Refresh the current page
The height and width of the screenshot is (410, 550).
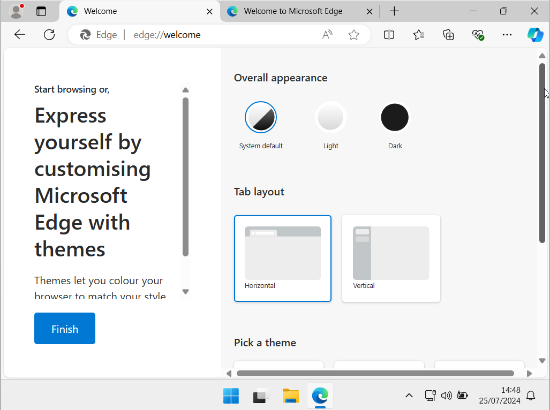pyautogui.click(x=49, y=34)
